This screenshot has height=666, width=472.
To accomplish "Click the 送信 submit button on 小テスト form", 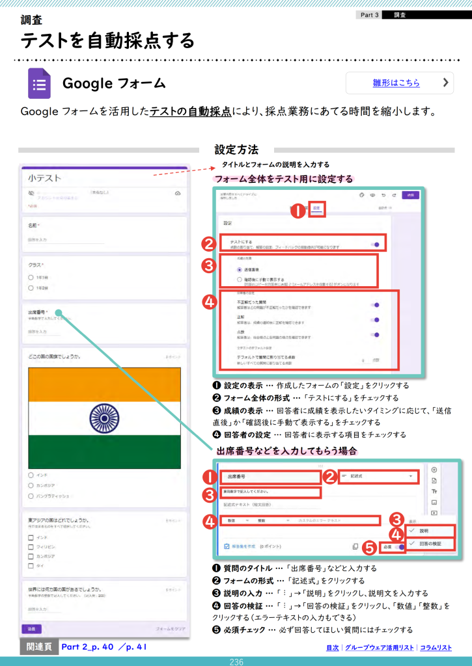I will click(31, 629).
